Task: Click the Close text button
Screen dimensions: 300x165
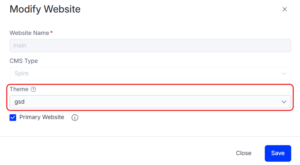Action: pos(244,153)
